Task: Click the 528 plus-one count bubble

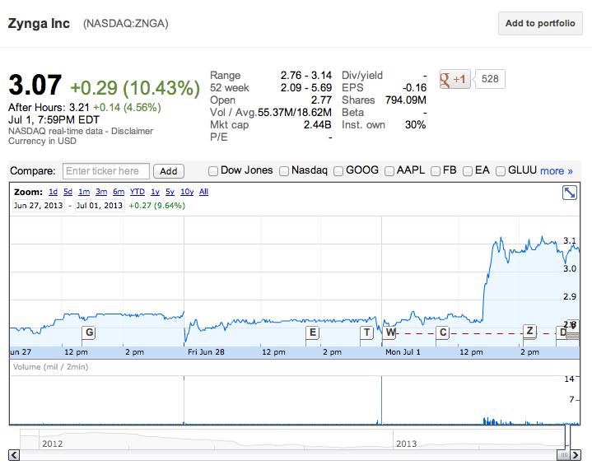Action: coord(490,79)
